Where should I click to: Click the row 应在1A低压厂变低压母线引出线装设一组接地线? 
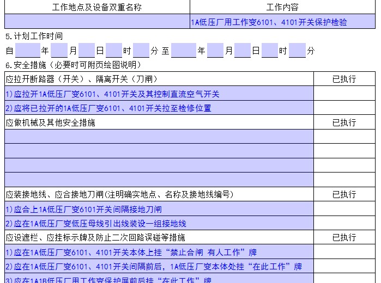(159, 223)
